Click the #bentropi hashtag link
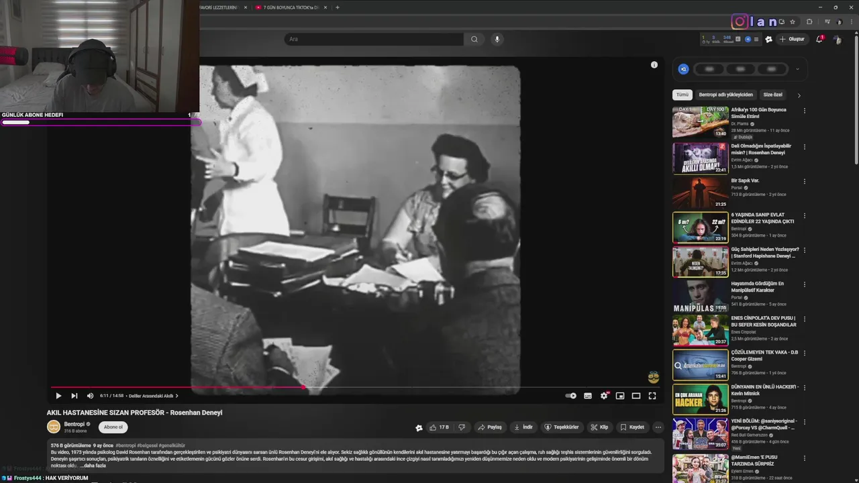Image resolution: width=859 pixels, height=483 pixels. point(126,445)
